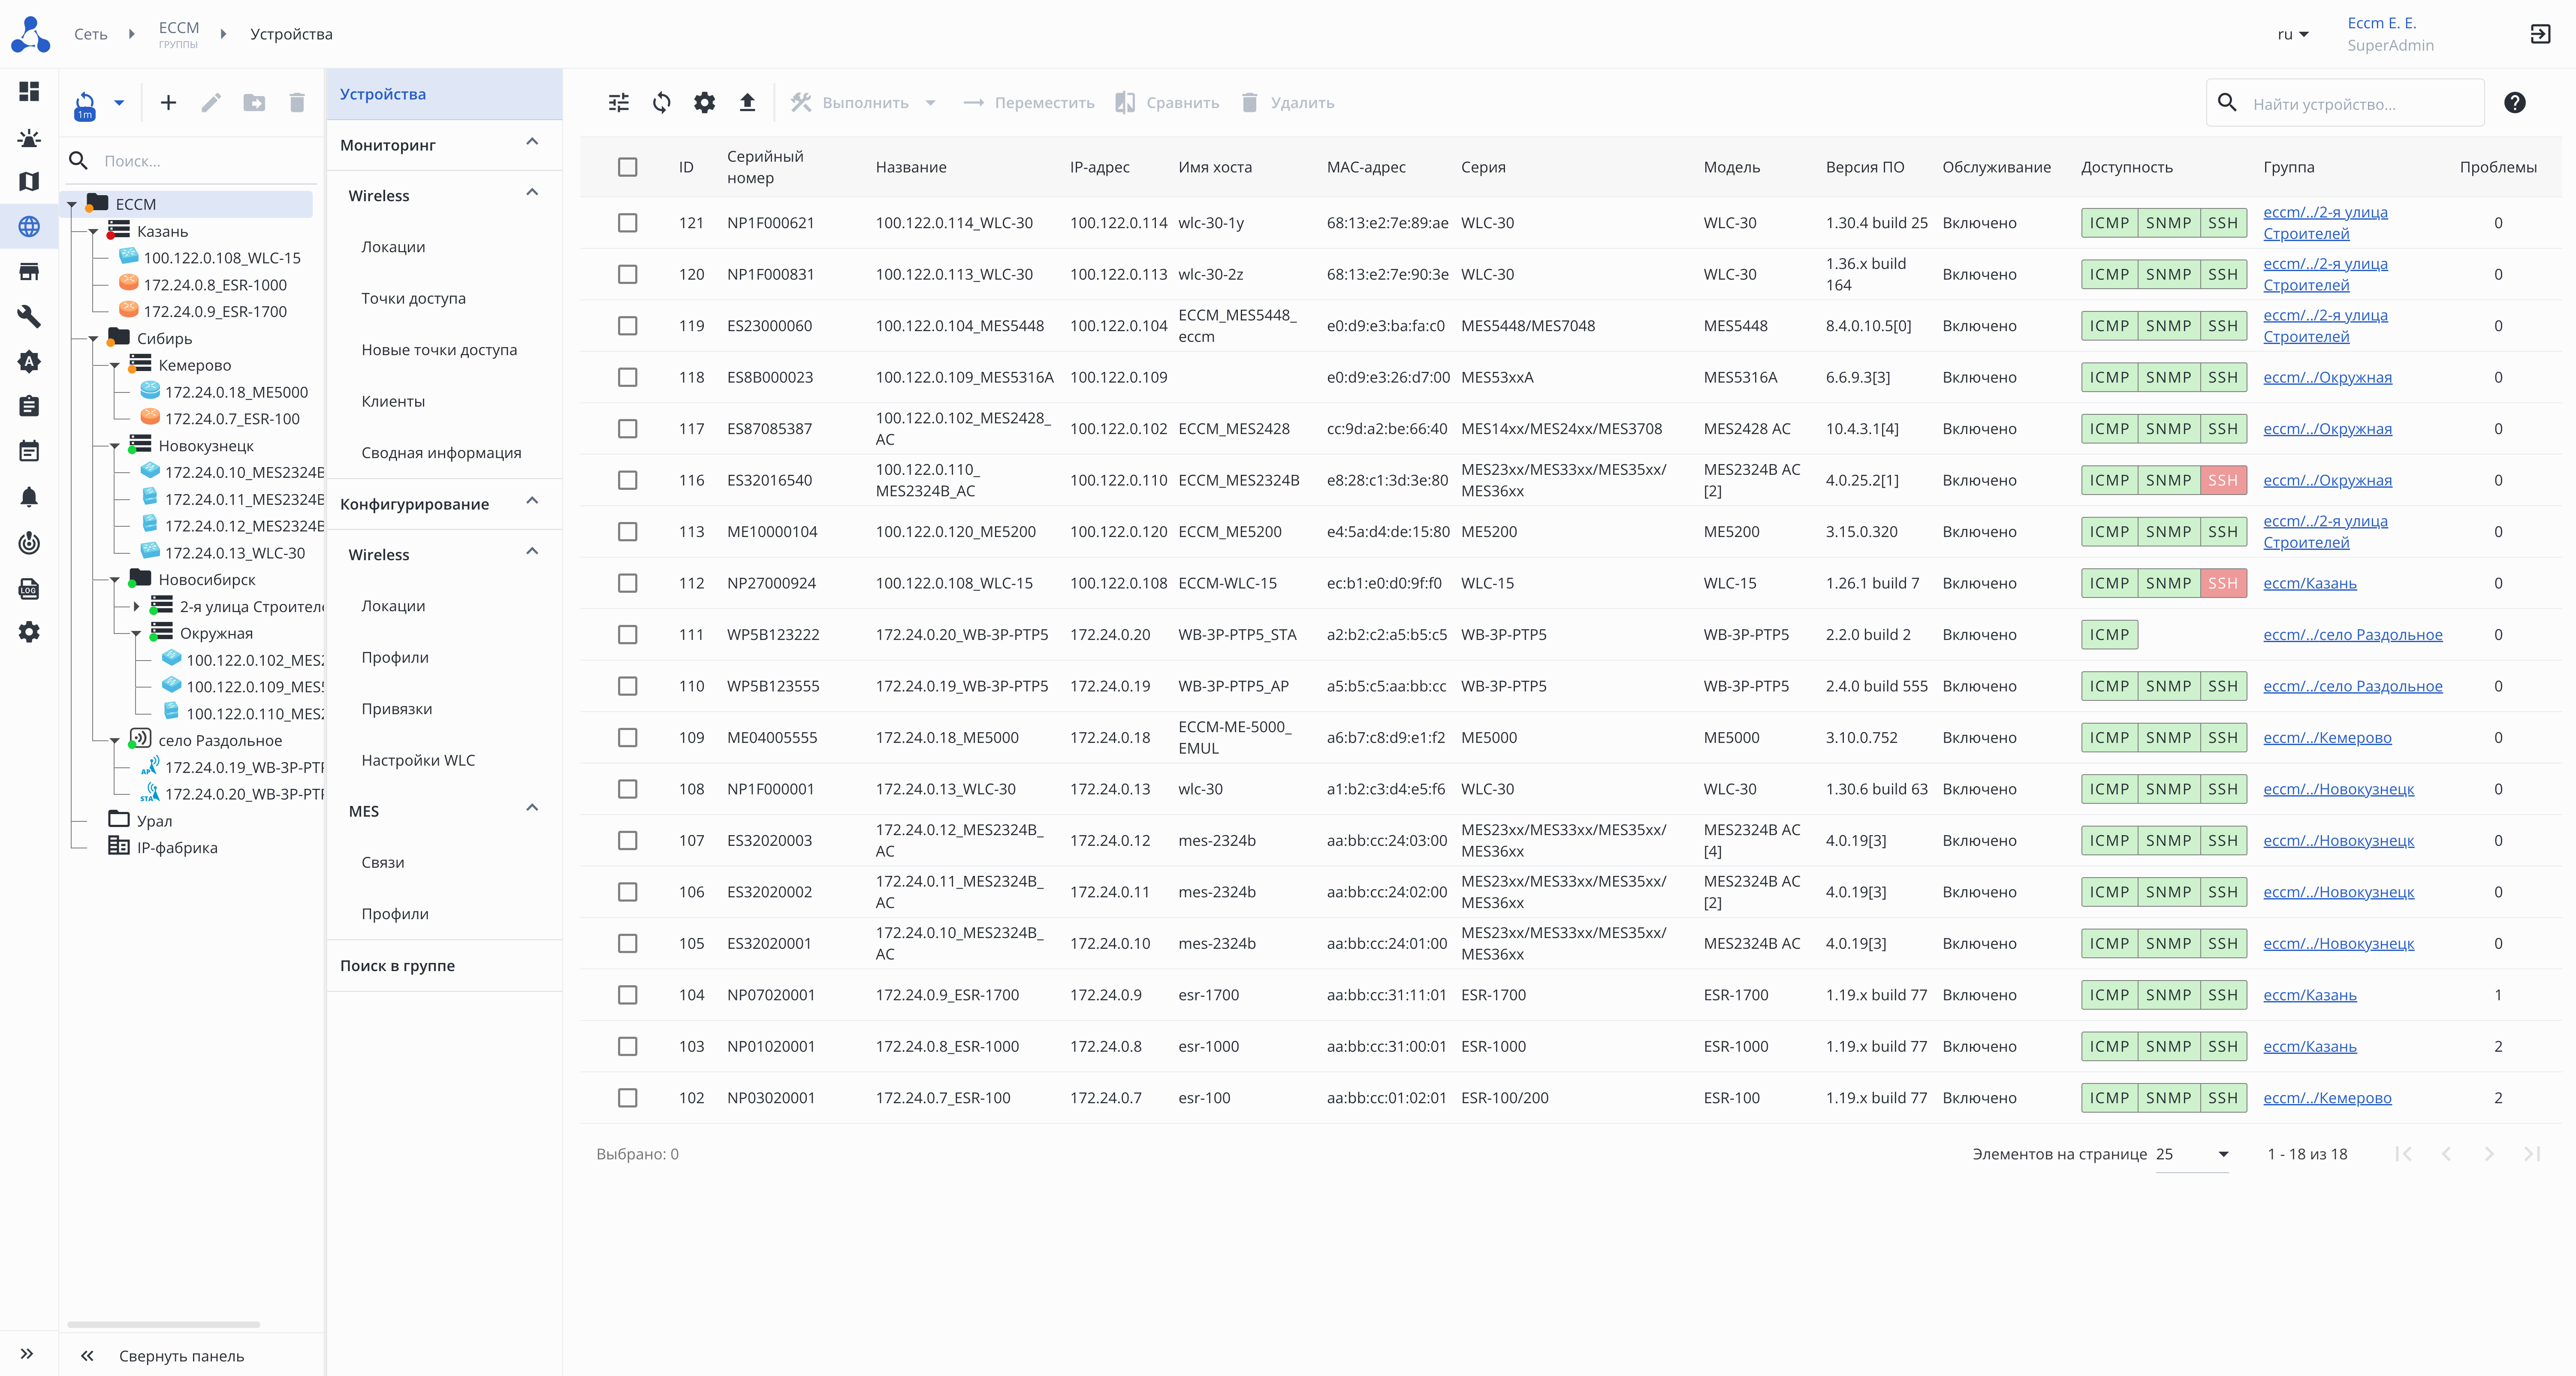Viewport: 2576px width, 1376px height.
Task: Click the upload export arrow icon
Action: point(747,103)
